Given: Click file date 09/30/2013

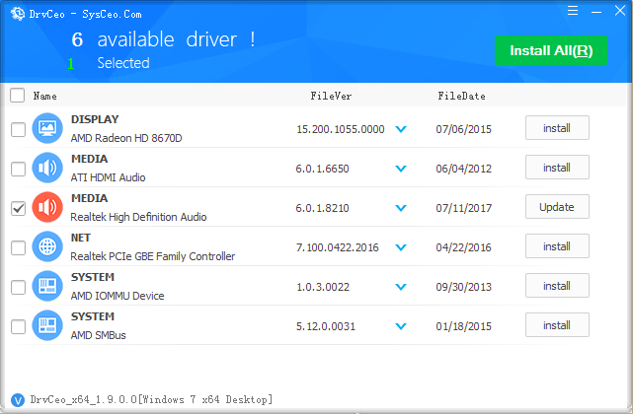Looking at the screenshot, I should pos(463,287).
